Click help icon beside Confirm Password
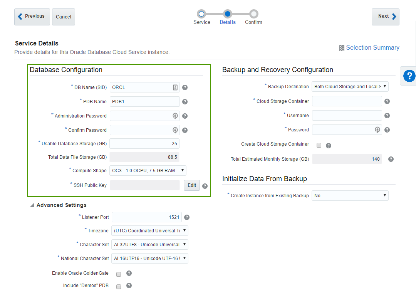The height and width of the screenshot is (294, 416). pos(185,130)
